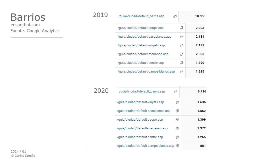Click the ensantboi.com site name text
The width and height of the screenshot is (275, 167).
point(25,25)
